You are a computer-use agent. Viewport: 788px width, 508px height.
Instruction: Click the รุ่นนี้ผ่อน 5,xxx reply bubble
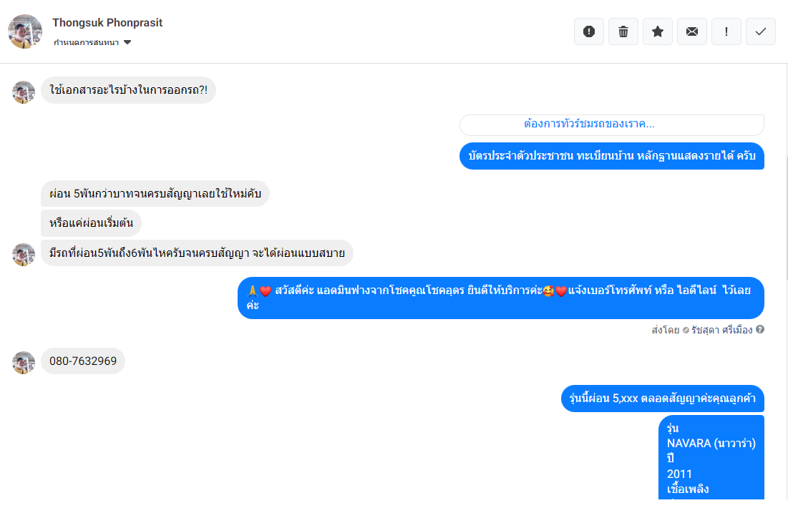pyautogui.click(x=662, y=399)
